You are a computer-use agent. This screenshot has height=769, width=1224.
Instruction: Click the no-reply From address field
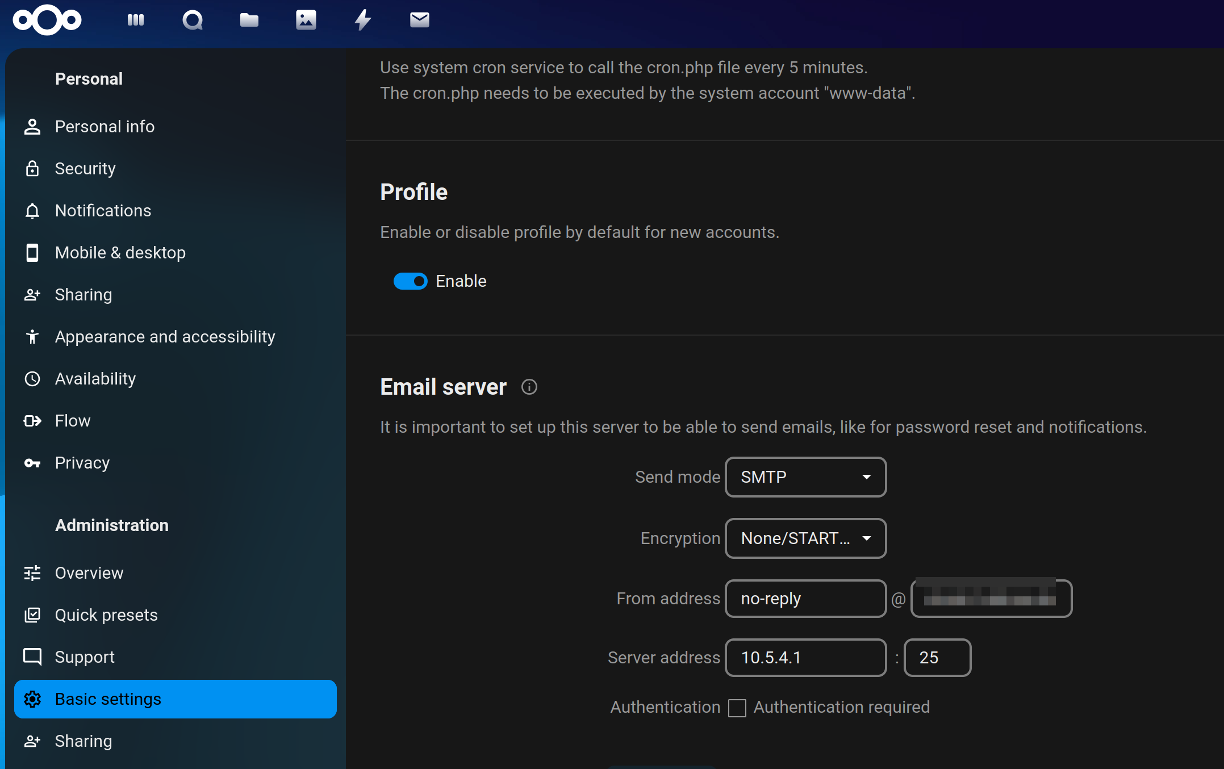[x=805, y=599]
